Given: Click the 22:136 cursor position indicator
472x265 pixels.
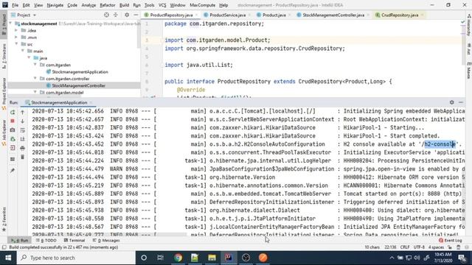Looking at the screenshot, I should (x=390, y=247).
